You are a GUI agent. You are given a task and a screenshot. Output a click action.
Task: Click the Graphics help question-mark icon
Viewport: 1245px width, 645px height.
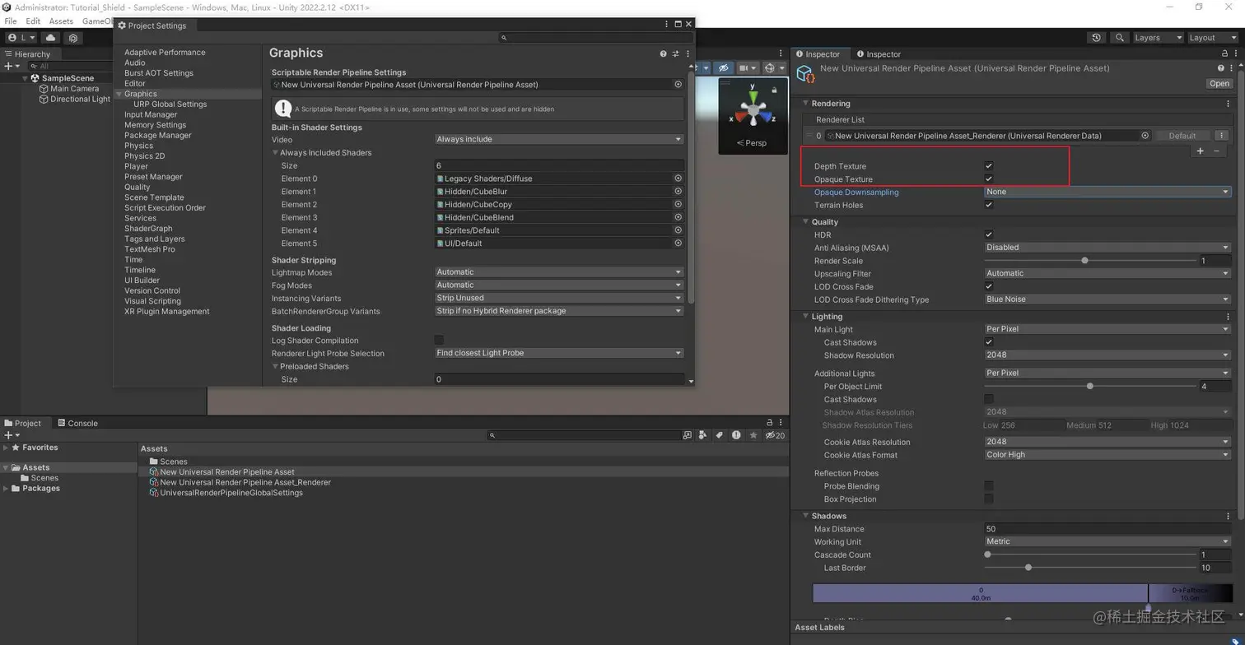coord(663,53)
